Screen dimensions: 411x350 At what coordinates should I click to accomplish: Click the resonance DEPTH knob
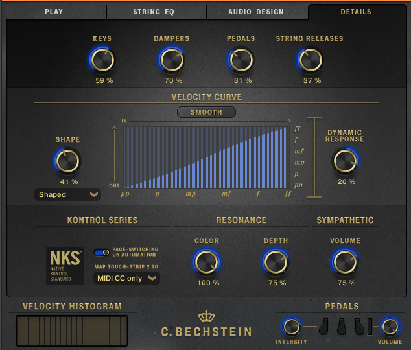[276, 262]
